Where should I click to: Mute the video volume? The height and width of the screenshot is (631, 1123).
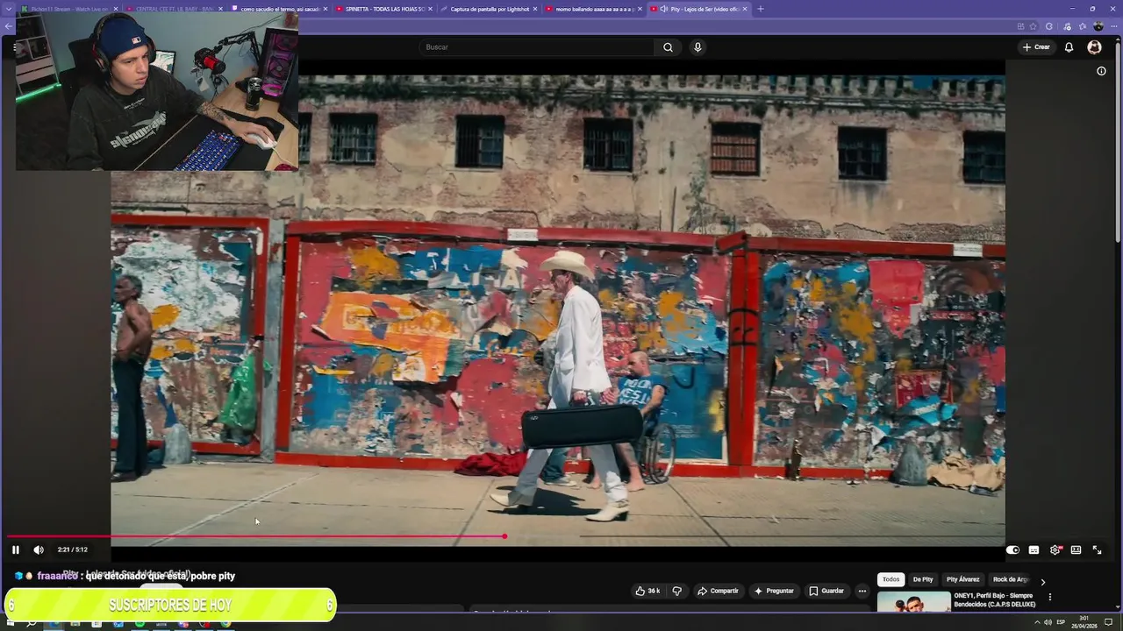click(39, 549)
